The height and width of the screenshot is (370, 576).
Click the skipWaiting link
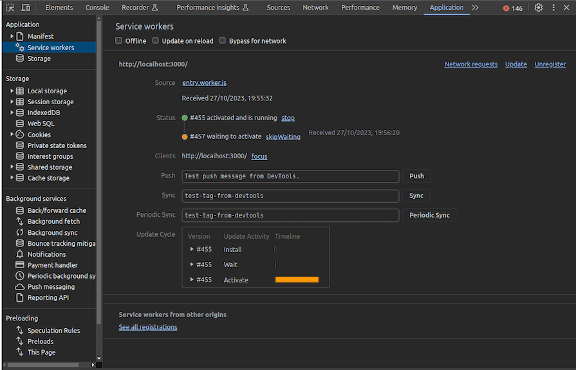[x=283, y=137]
